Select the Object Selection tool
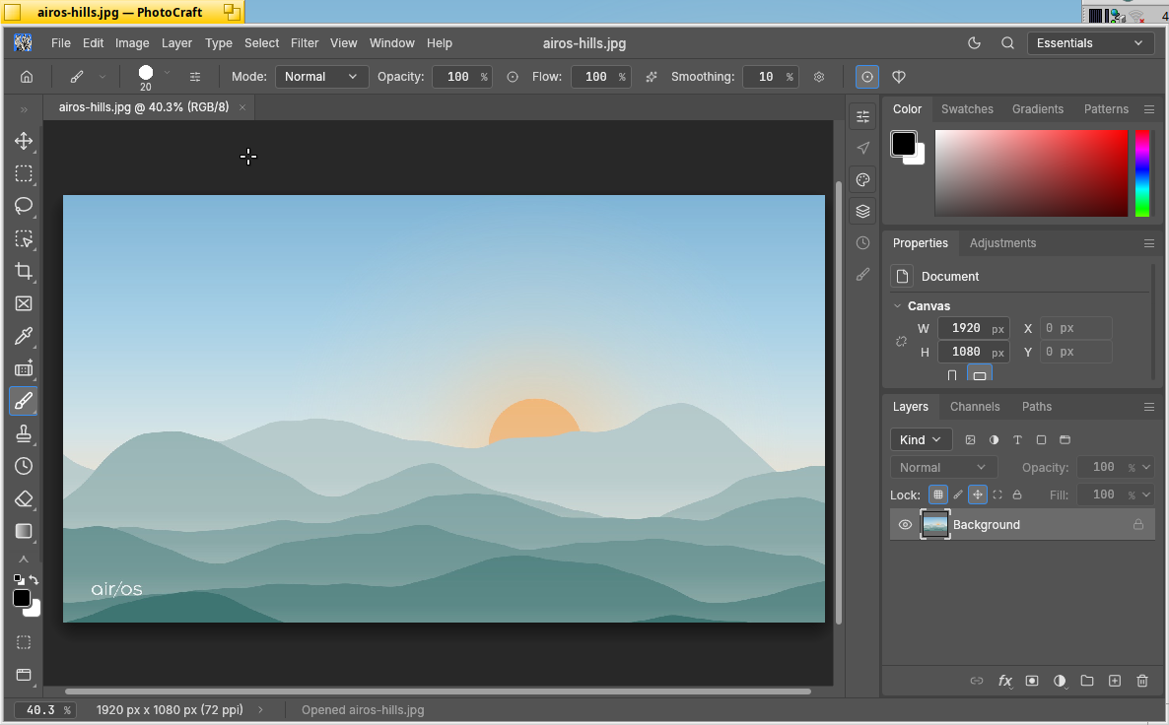 [24, 238]
